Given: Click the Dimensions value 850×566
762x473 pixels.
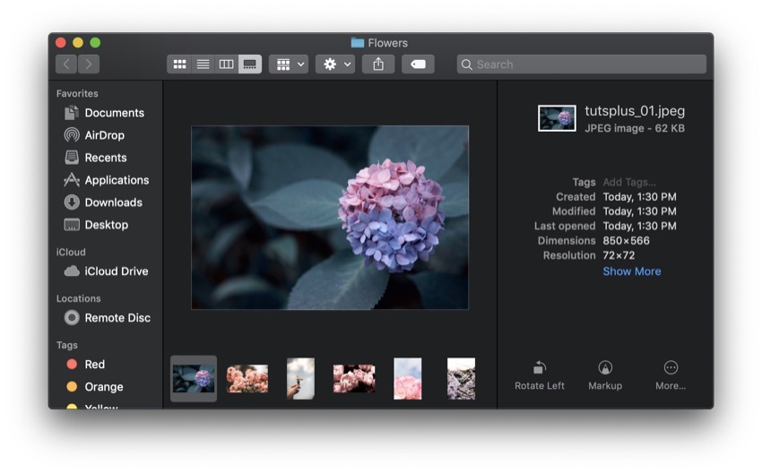Looking at the screenshot, I should (626, 240).
